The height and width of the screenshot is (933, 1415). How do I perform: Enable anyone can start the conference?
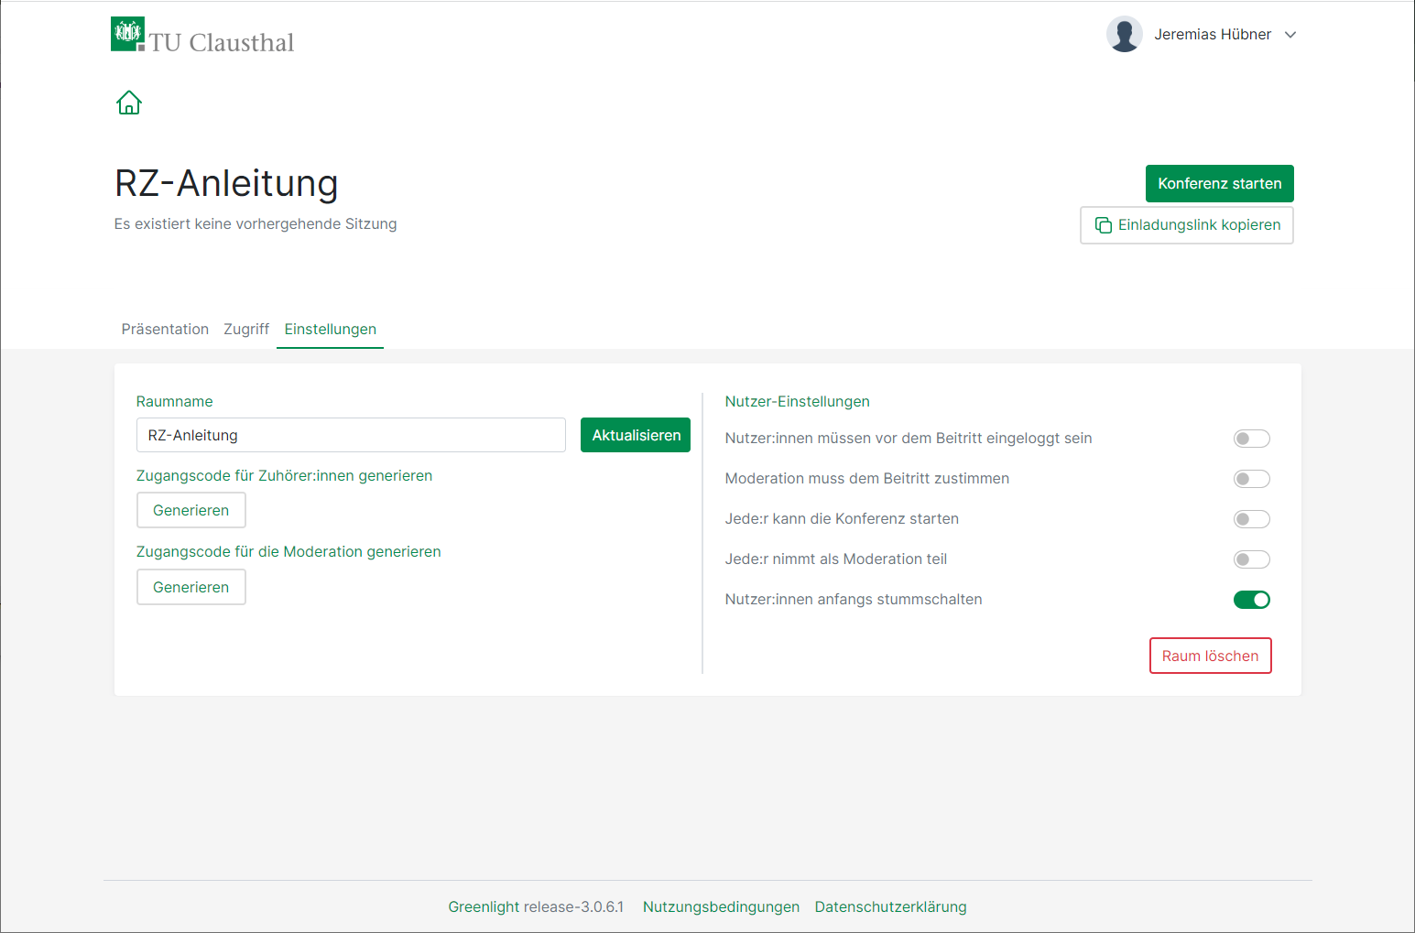pos(1251,519)
